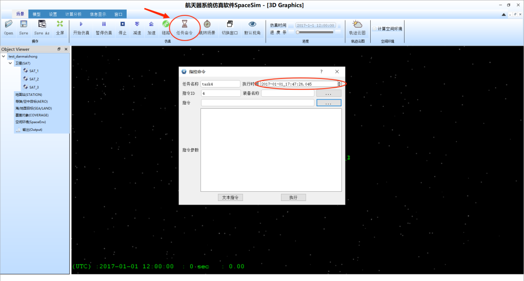Open the 任务命令 hourglass tool
Viewport: 524px width, 281px height.
pos(185,24)
